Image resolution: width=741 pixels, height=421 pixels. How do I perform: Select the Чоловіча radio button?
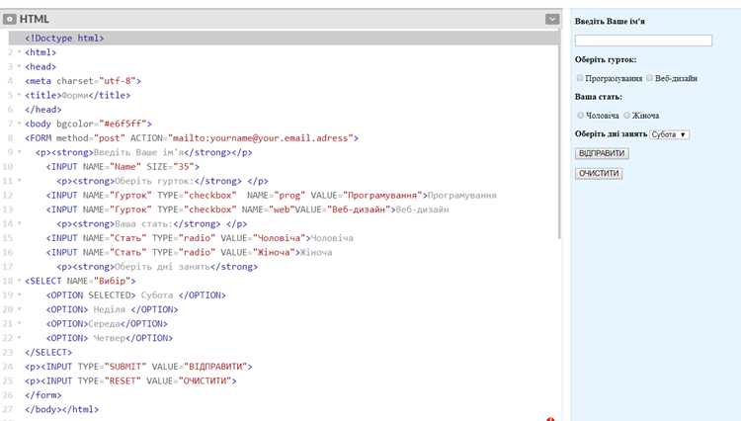pyautogui.click(x=580, y=116)
